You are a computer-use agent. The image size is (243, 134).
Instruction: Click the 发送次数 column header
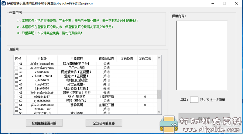tap(145, 59)
